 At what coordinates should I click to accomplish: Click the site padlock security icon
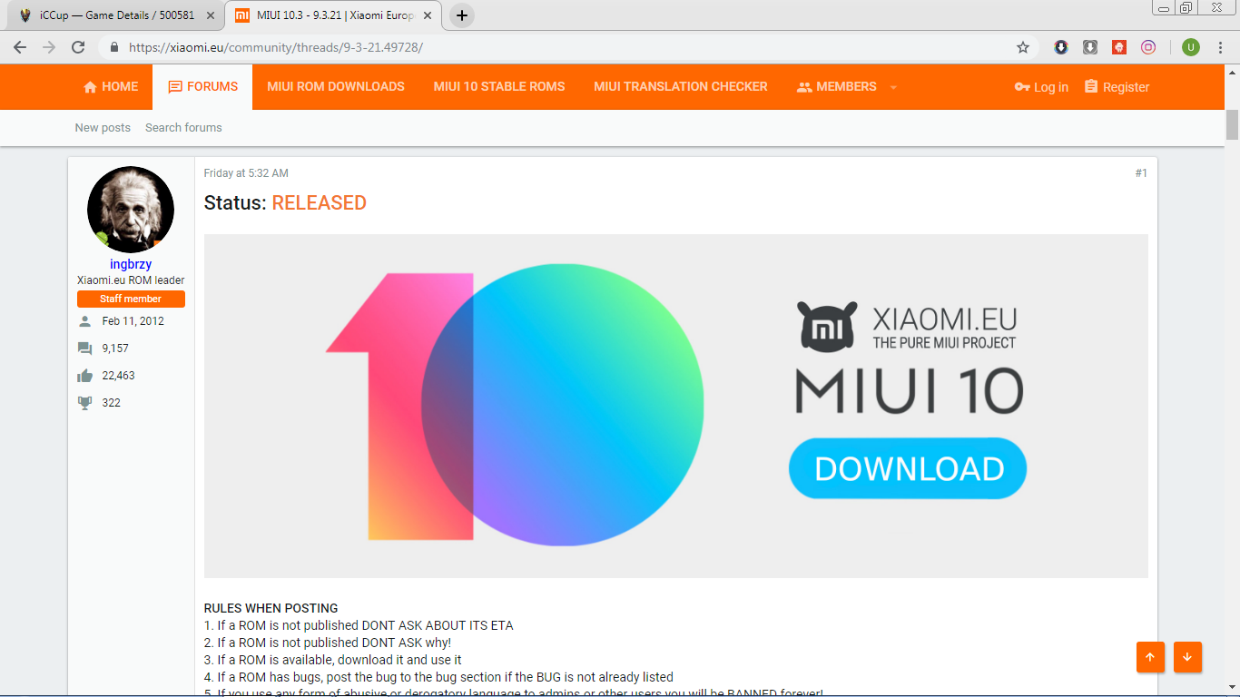tap(115, 47)
